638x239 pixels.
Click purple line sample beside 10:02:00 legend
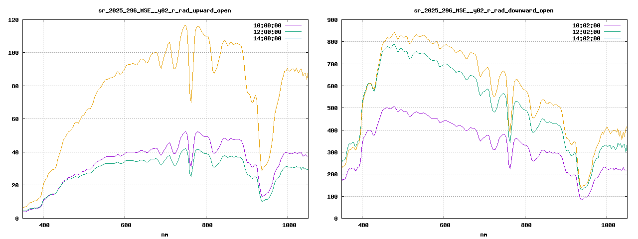(612, 25)
